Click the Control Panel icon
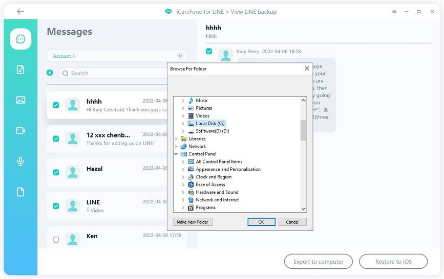Image resolution: width=444 pixels, height=279 pixels. click(x=184, y=154)
